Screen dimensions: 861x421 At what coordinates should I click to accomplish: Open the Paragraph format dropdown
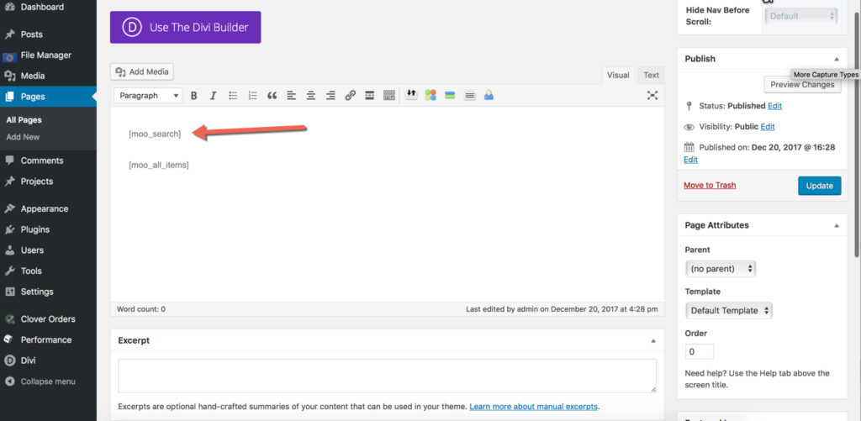point(148,96)
